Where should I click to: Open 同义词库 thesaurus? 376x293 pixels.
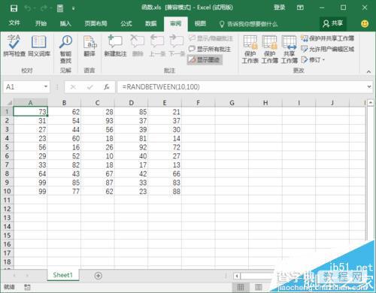[x=39, y=46]
